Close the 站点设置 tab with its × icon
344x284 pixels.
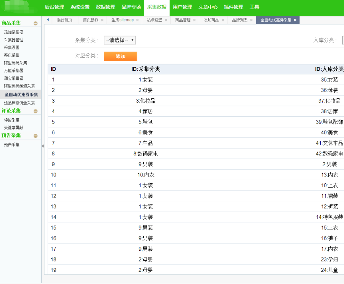tap(166, 21)
